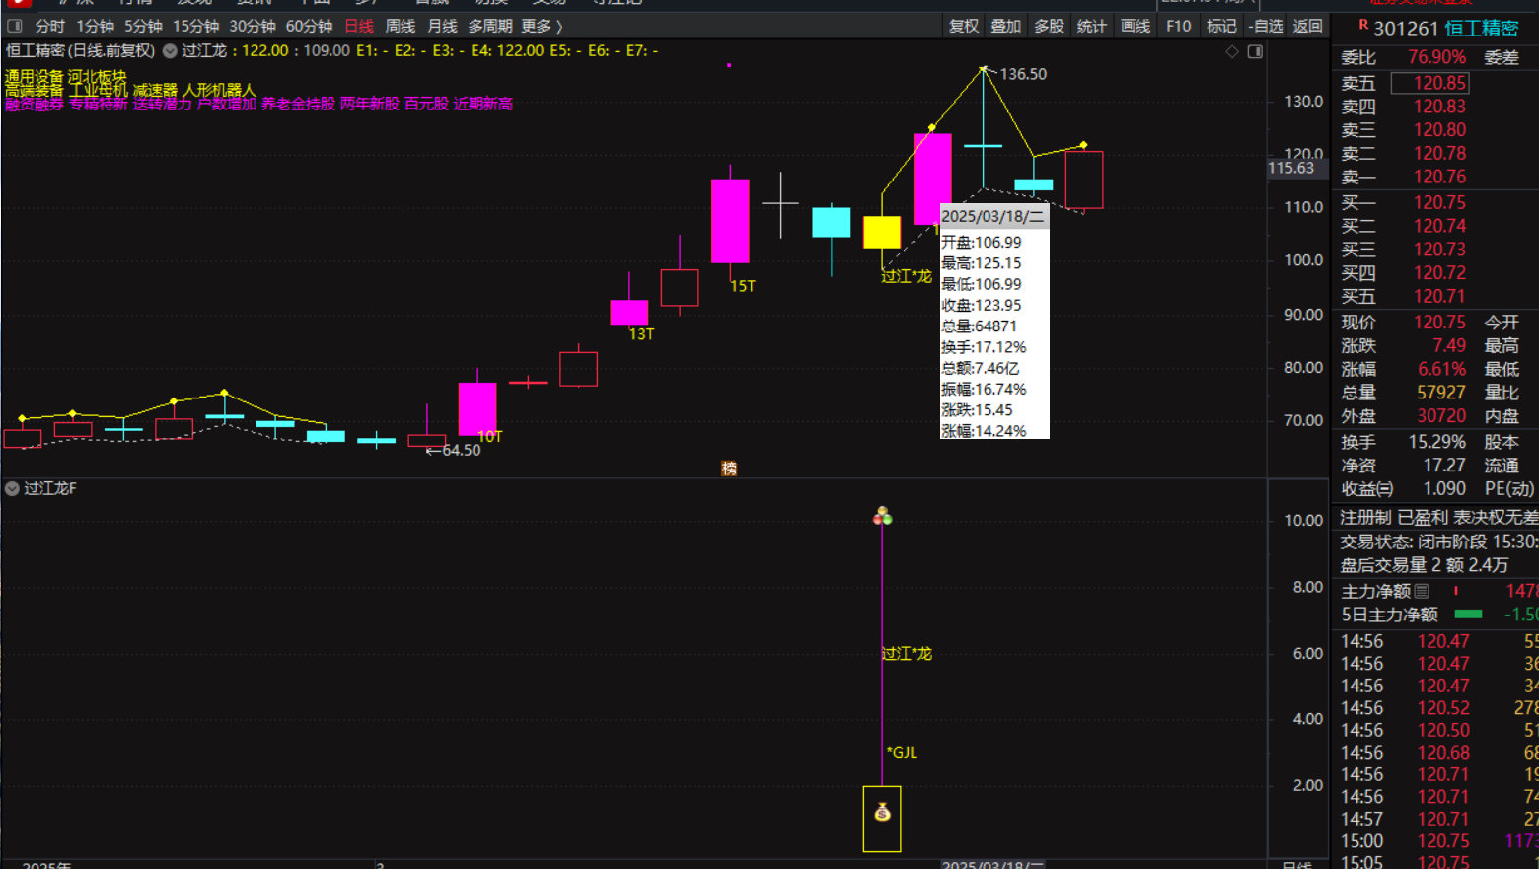Screen dimensions: 1539x869
Task: Click the 卖五 price 120.85 box
Action: [1429, 84]
